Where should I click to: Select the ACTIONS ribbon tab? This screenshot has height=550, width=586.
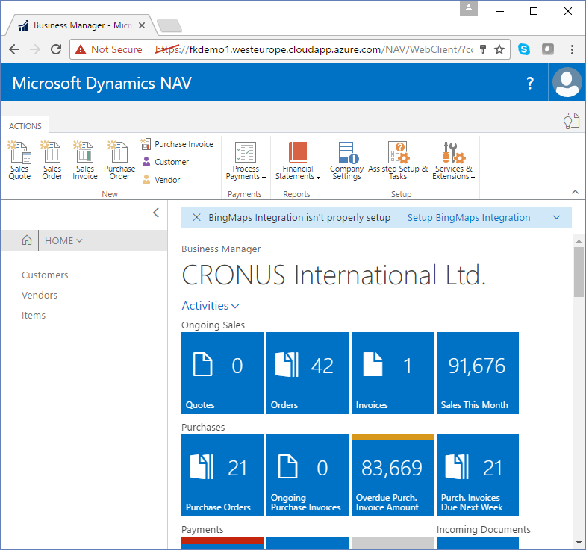[x=25, y=126]
